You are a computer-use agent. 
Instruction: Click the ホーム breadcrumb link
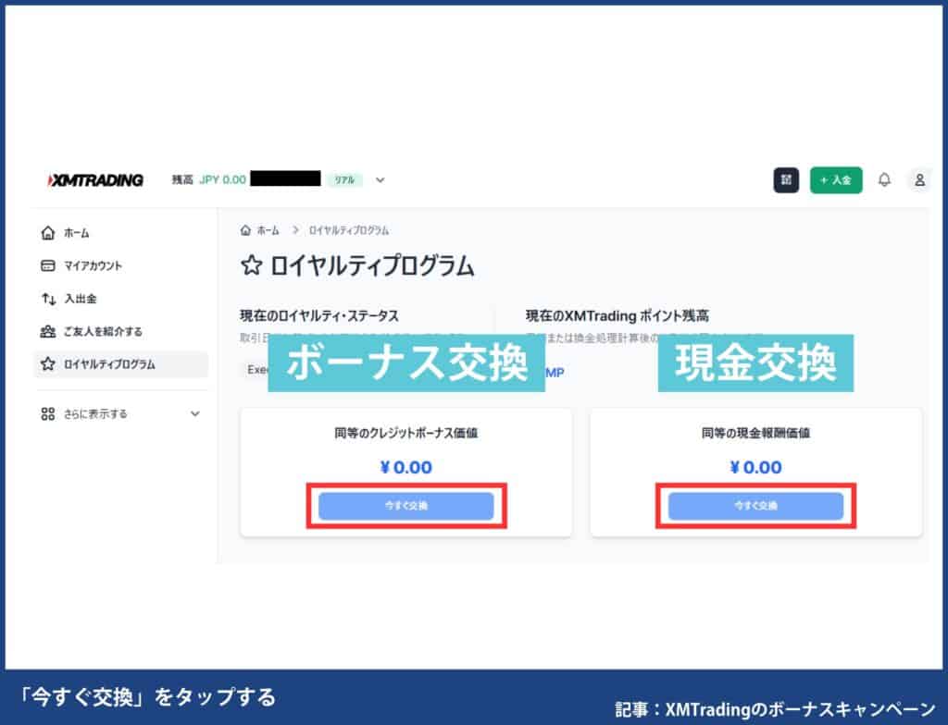click(x=268, y=230)
